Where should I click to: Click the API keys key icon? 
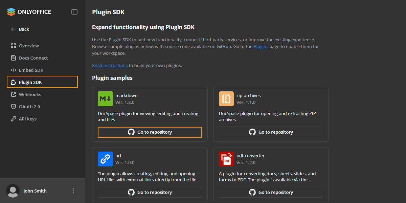pyautogui.click(x=14, y=119)
